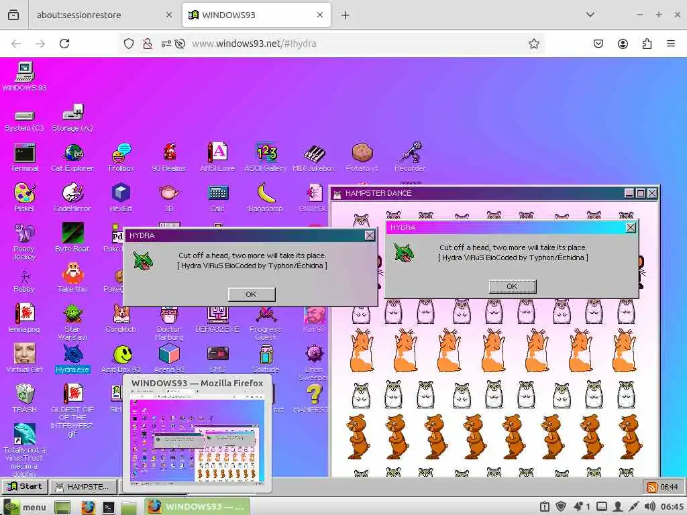Bookmark this page with the star
Viewport: 687px width, 515px height.
click(x=533, y=44)
